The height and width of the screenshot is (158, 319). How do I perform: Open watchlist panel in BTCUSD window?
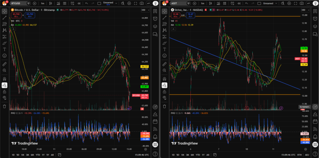tap(155, 12)
